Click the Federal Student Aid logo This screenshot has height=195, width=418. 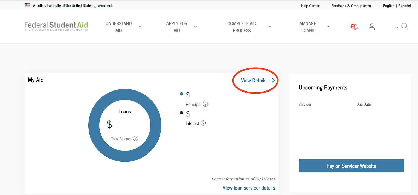click(56, 26)
